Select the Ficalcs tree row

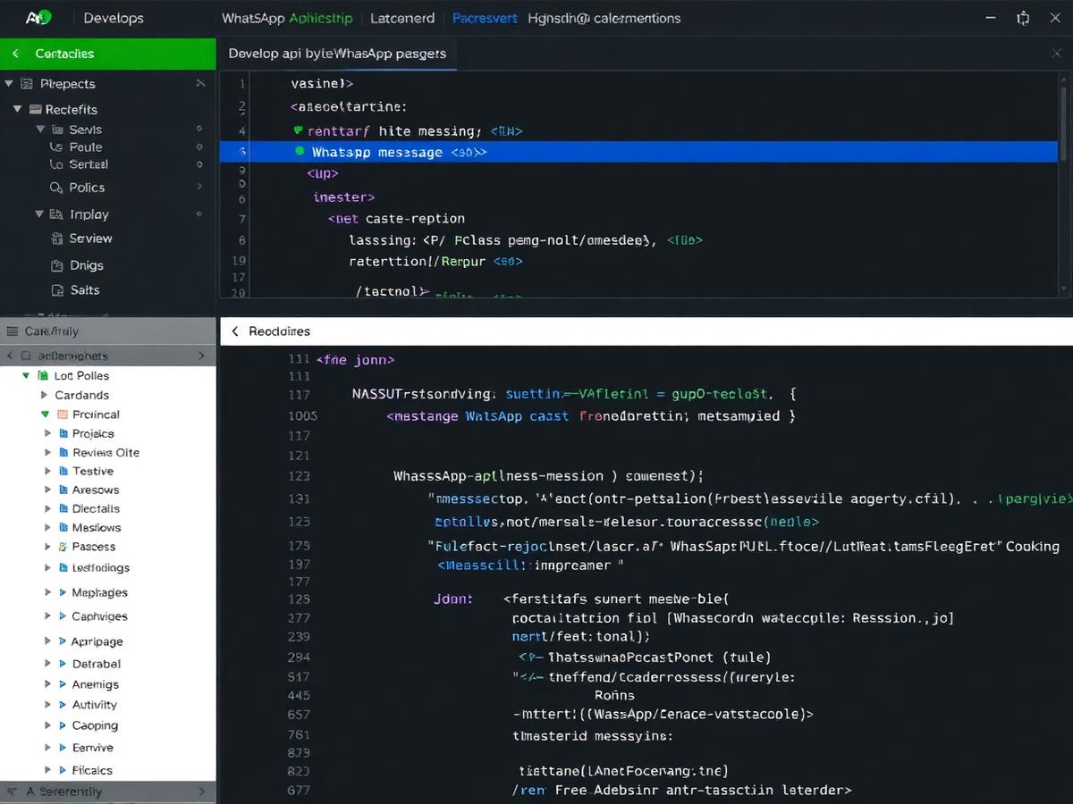coord(107,770)
